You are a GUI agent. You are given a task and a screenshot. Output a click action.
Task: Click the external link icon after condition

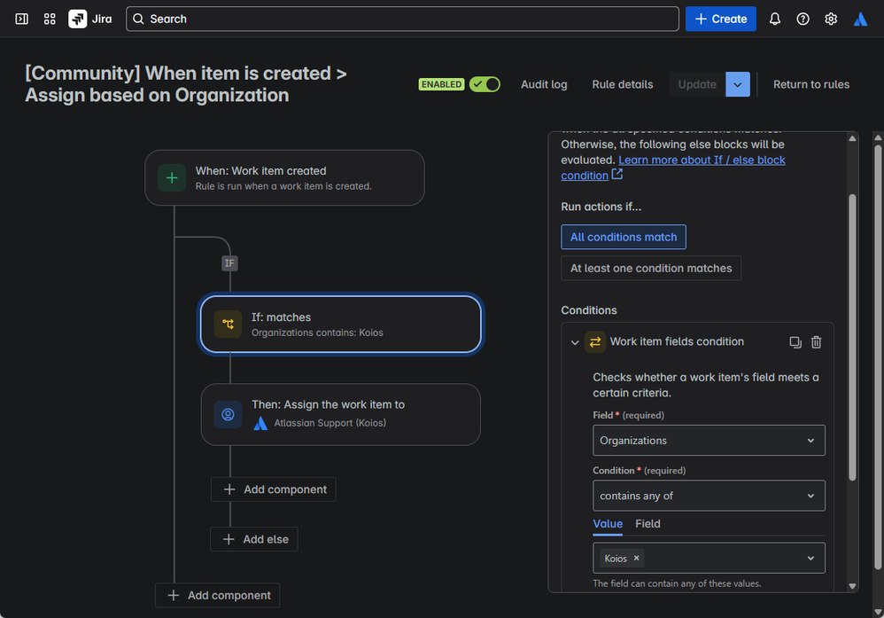pyautogui.click(x=617, y=175)
